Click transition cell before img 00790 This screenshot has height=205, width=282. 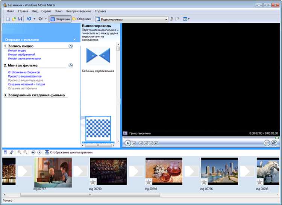(80, 171)
